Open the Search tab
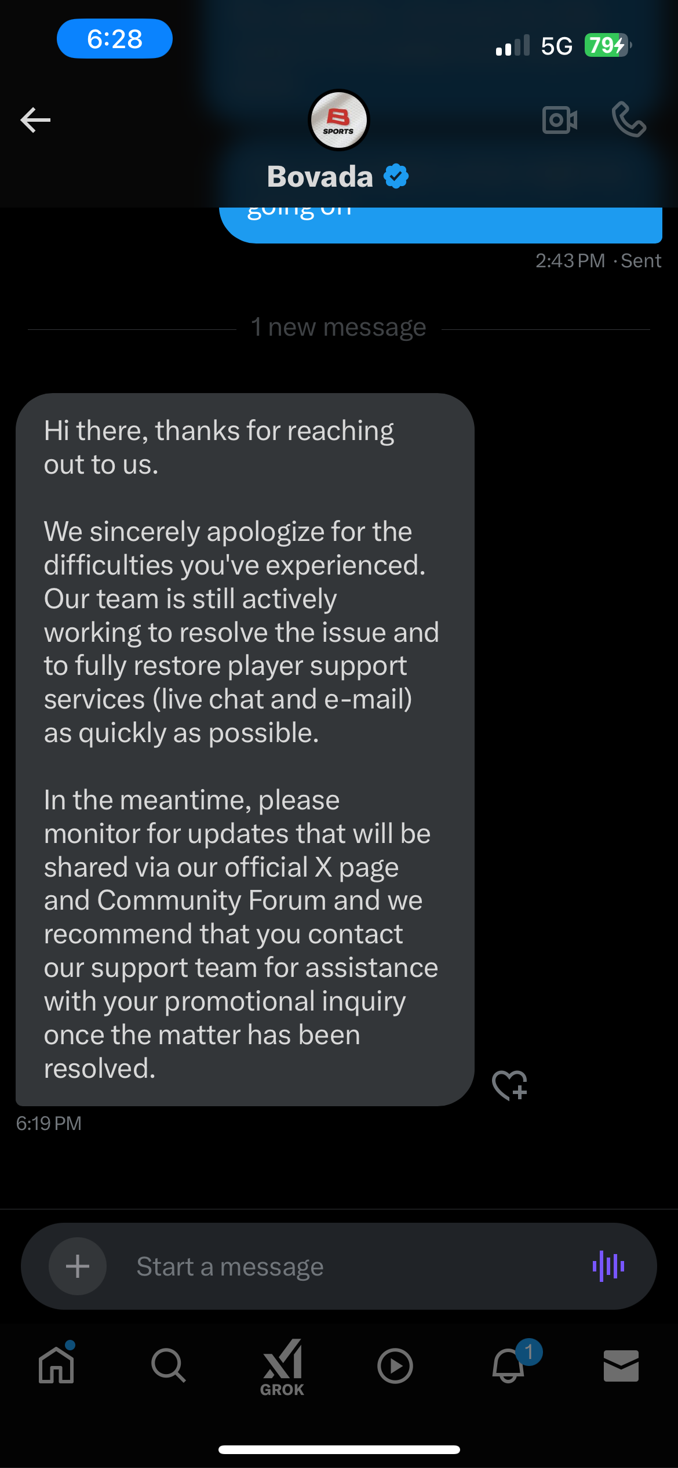Viewport: 678px width, 1468px height. [x=169, y=1365]
